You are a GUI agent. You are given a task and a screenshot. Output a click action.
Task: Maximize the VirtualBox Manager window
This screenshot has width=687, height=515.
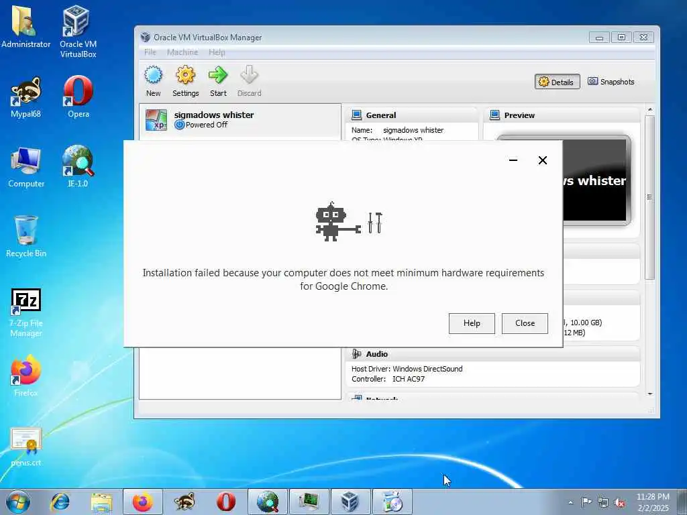(621, 38)
